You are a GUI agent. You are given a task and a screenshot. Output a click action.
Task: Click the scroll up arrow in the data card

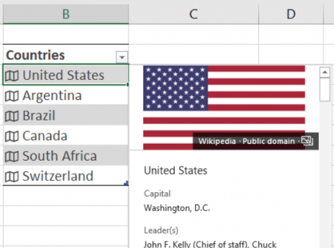[324, 72]
